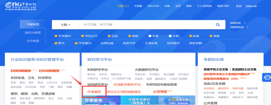Select the 引文检索 tab
Screen dimensions: 271x105
[33, 41]
